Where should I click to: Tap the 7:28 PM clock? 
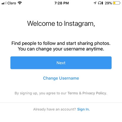62,3
